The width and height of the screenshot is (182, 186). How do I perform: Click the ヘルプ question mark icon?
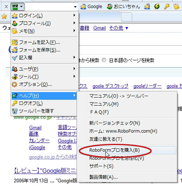(x=15, y=96)
